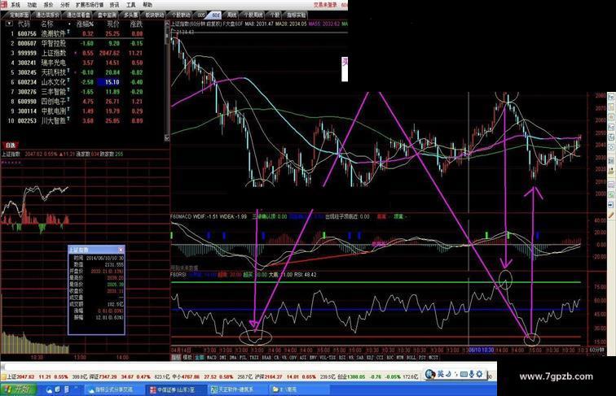Switch to the 板块联动 tab
616x396 pixels.
point(154,15)
